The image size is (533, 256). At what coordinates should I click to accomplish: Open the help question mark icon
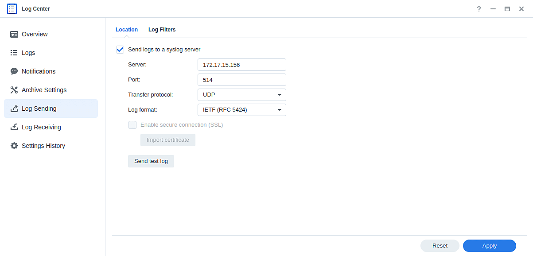click(479, 8)
